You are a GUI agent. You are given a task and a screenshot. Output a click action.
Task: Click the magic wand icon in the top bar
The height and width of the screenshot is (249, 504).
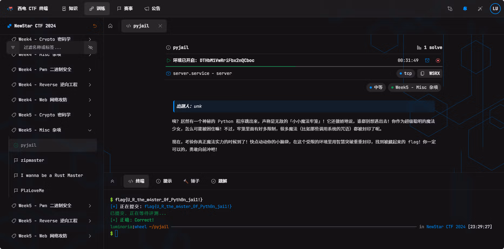coord(480,9)
